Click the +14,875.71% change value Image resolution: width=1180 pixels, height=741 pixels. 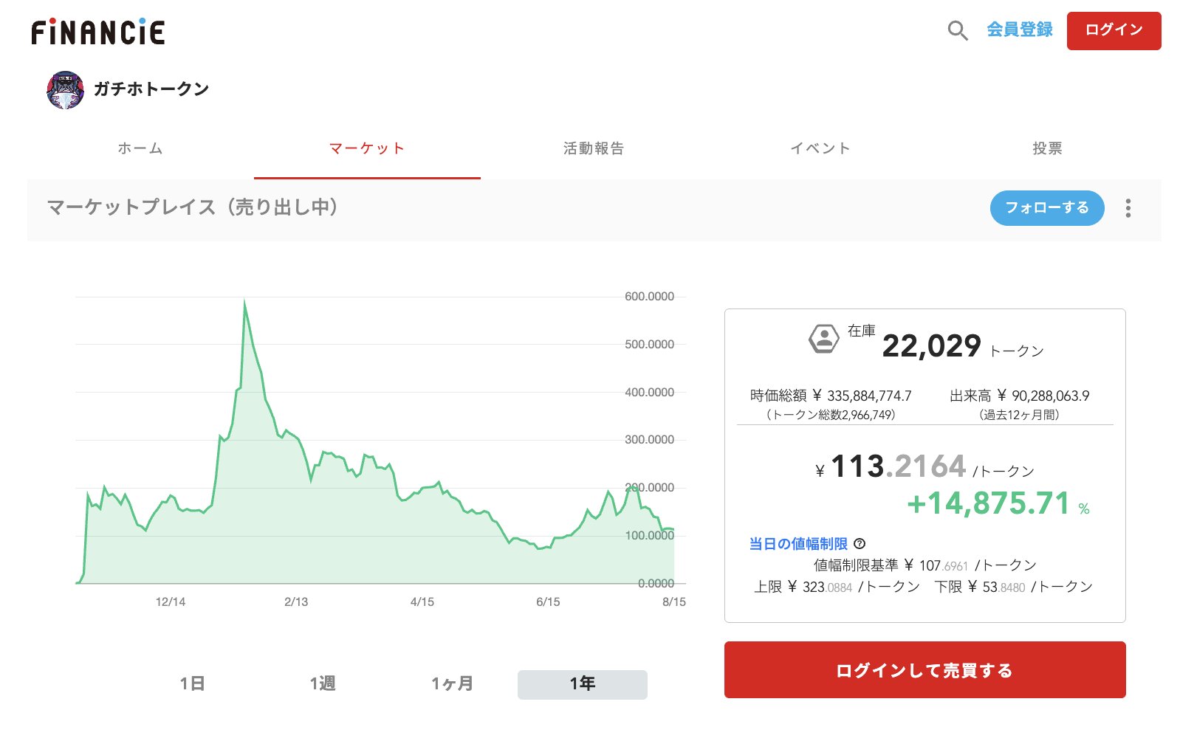click(x=998, y=504)
